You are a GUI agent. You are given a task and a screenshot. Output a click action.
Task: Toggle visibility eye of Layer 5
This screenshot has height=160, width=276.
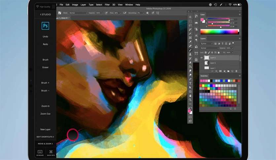(201, 58)
